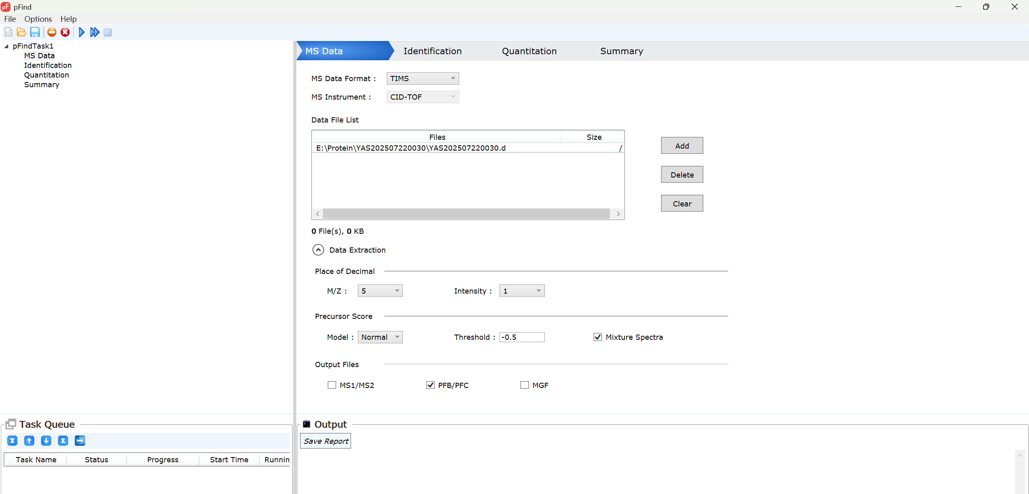Click the Files column header
The height and width of the screenshot is (494, 1029).
pos(437,137)
